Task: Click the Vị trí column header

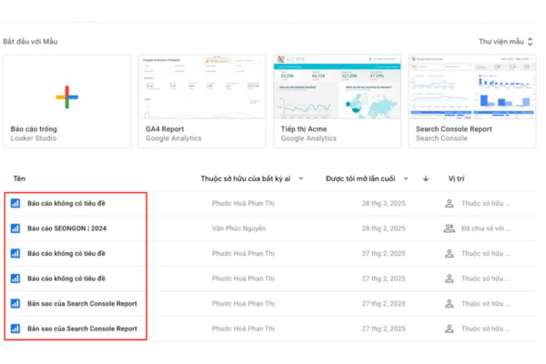Action: [456, 178]
